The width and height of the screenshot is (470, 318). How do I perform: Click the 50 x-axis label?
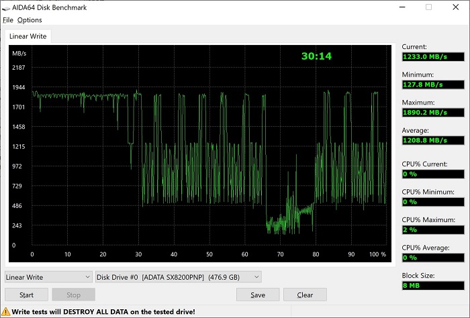coord(209,254)
